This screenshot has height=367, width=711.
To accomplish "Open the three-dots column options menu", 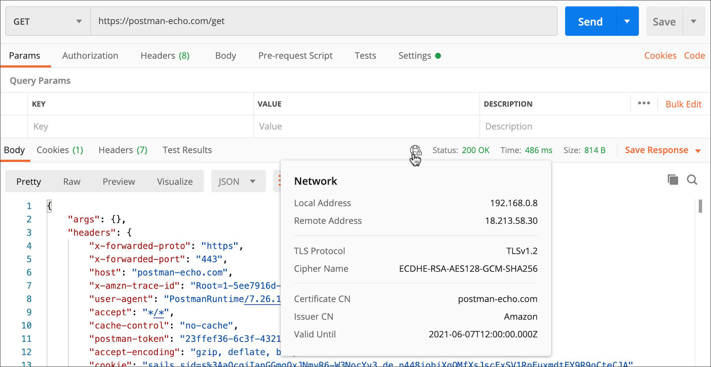I will coord(644,103).
